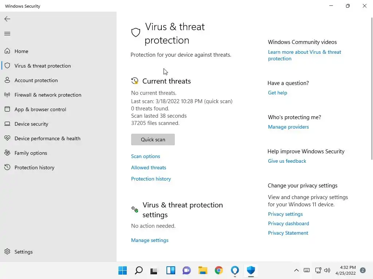This screenshot has width=373, height=279.
Task: Open the Scan options link
Action: 145,156
